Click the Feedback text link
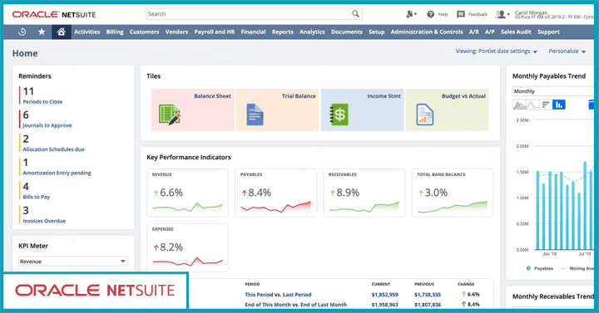This screenshot has height=313, width=599. coord(478,14)
